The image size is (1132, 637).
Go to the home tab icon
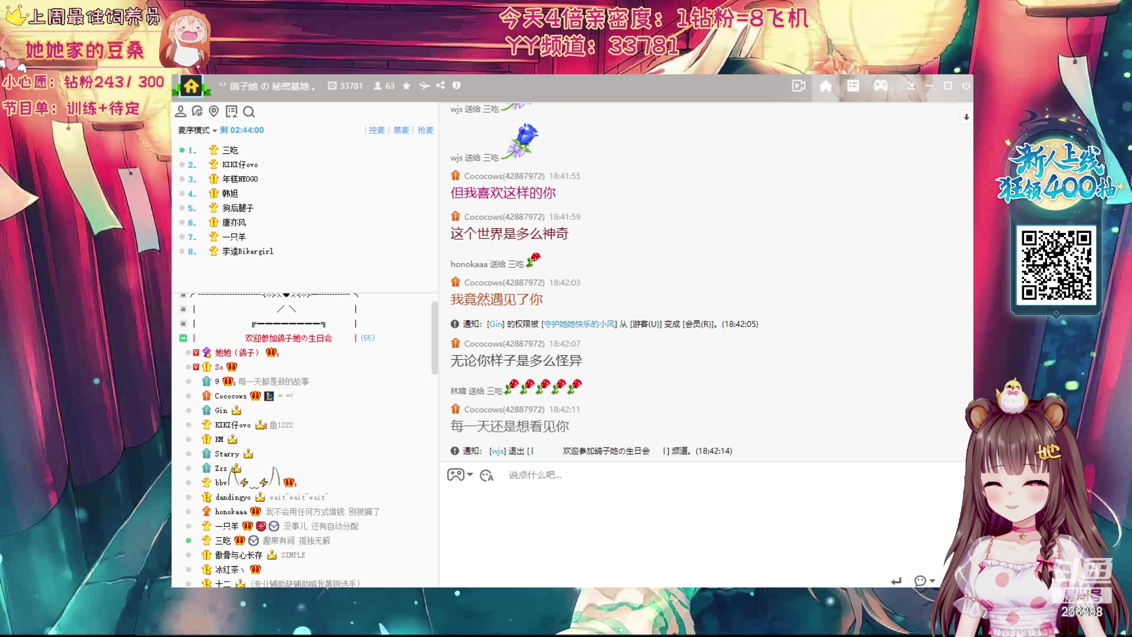click(x=825, y=86)
